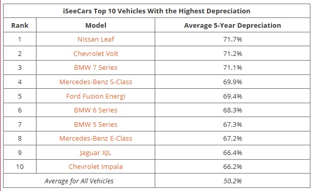Select the 71.7% depreciation cell
This screenshot has height=191, width=314.
pyautogui.click(x=232, y=39)
